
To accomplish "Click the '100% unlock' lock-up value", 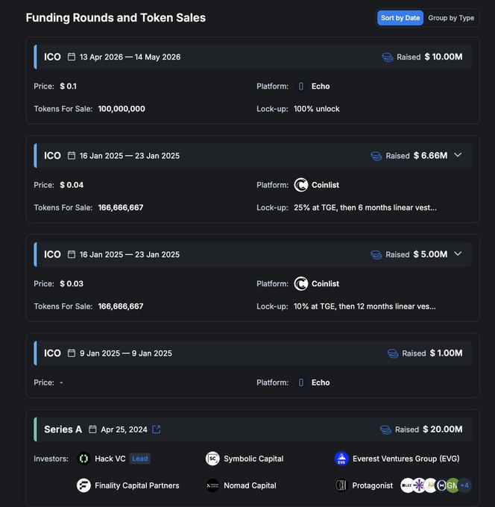I will click(317, 109).
